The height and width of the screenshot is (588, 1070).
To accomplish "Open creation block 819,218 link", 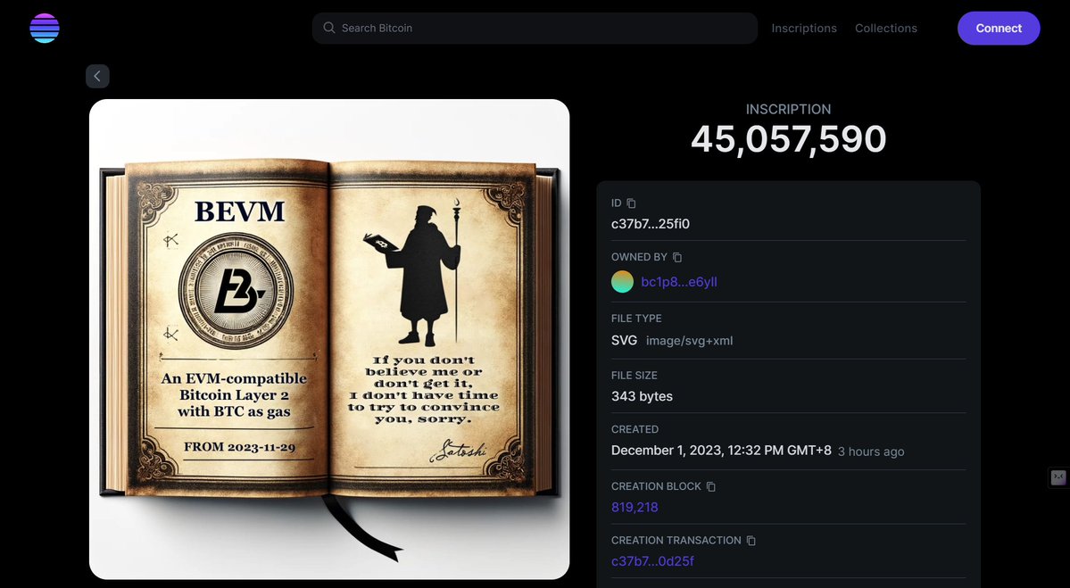I will click(635, 507).
